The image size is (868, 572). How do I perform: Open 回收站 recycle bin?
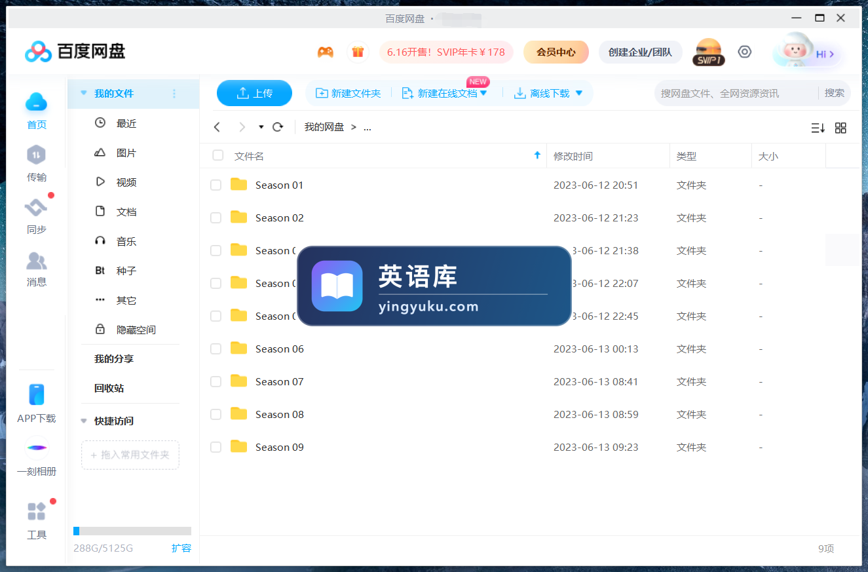[109, 388]
